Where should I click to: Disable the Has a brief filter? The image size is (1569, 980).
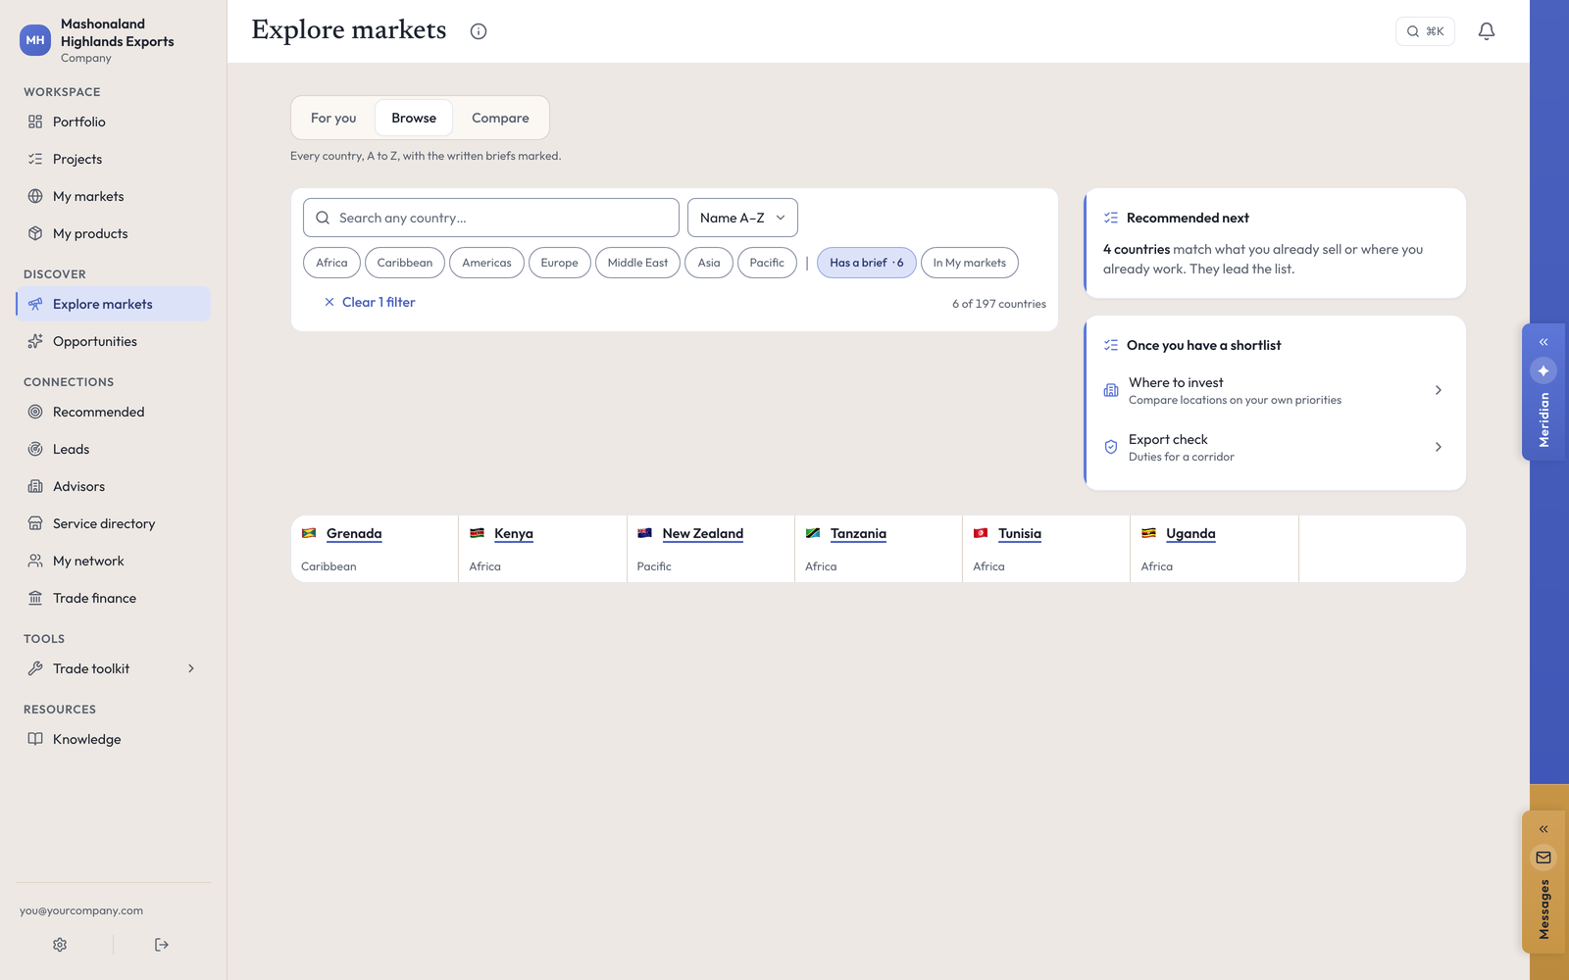(867, 263)
